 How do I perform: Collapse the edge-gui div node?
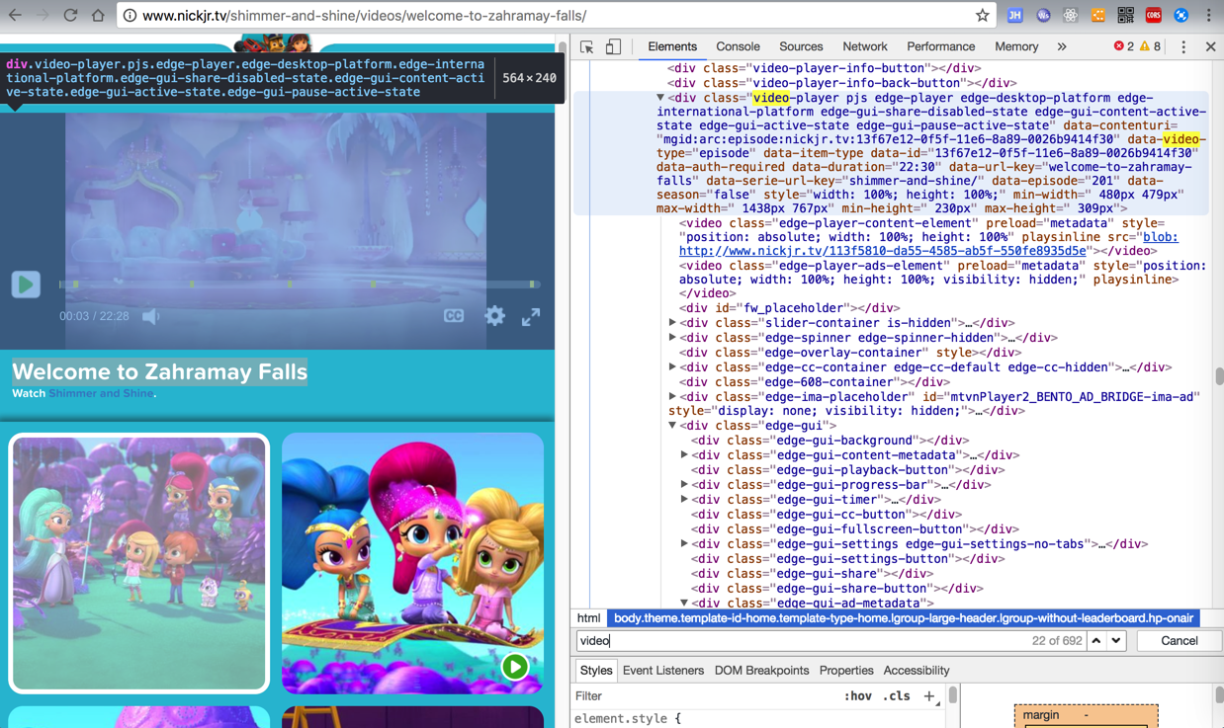[x=672, y=426]
